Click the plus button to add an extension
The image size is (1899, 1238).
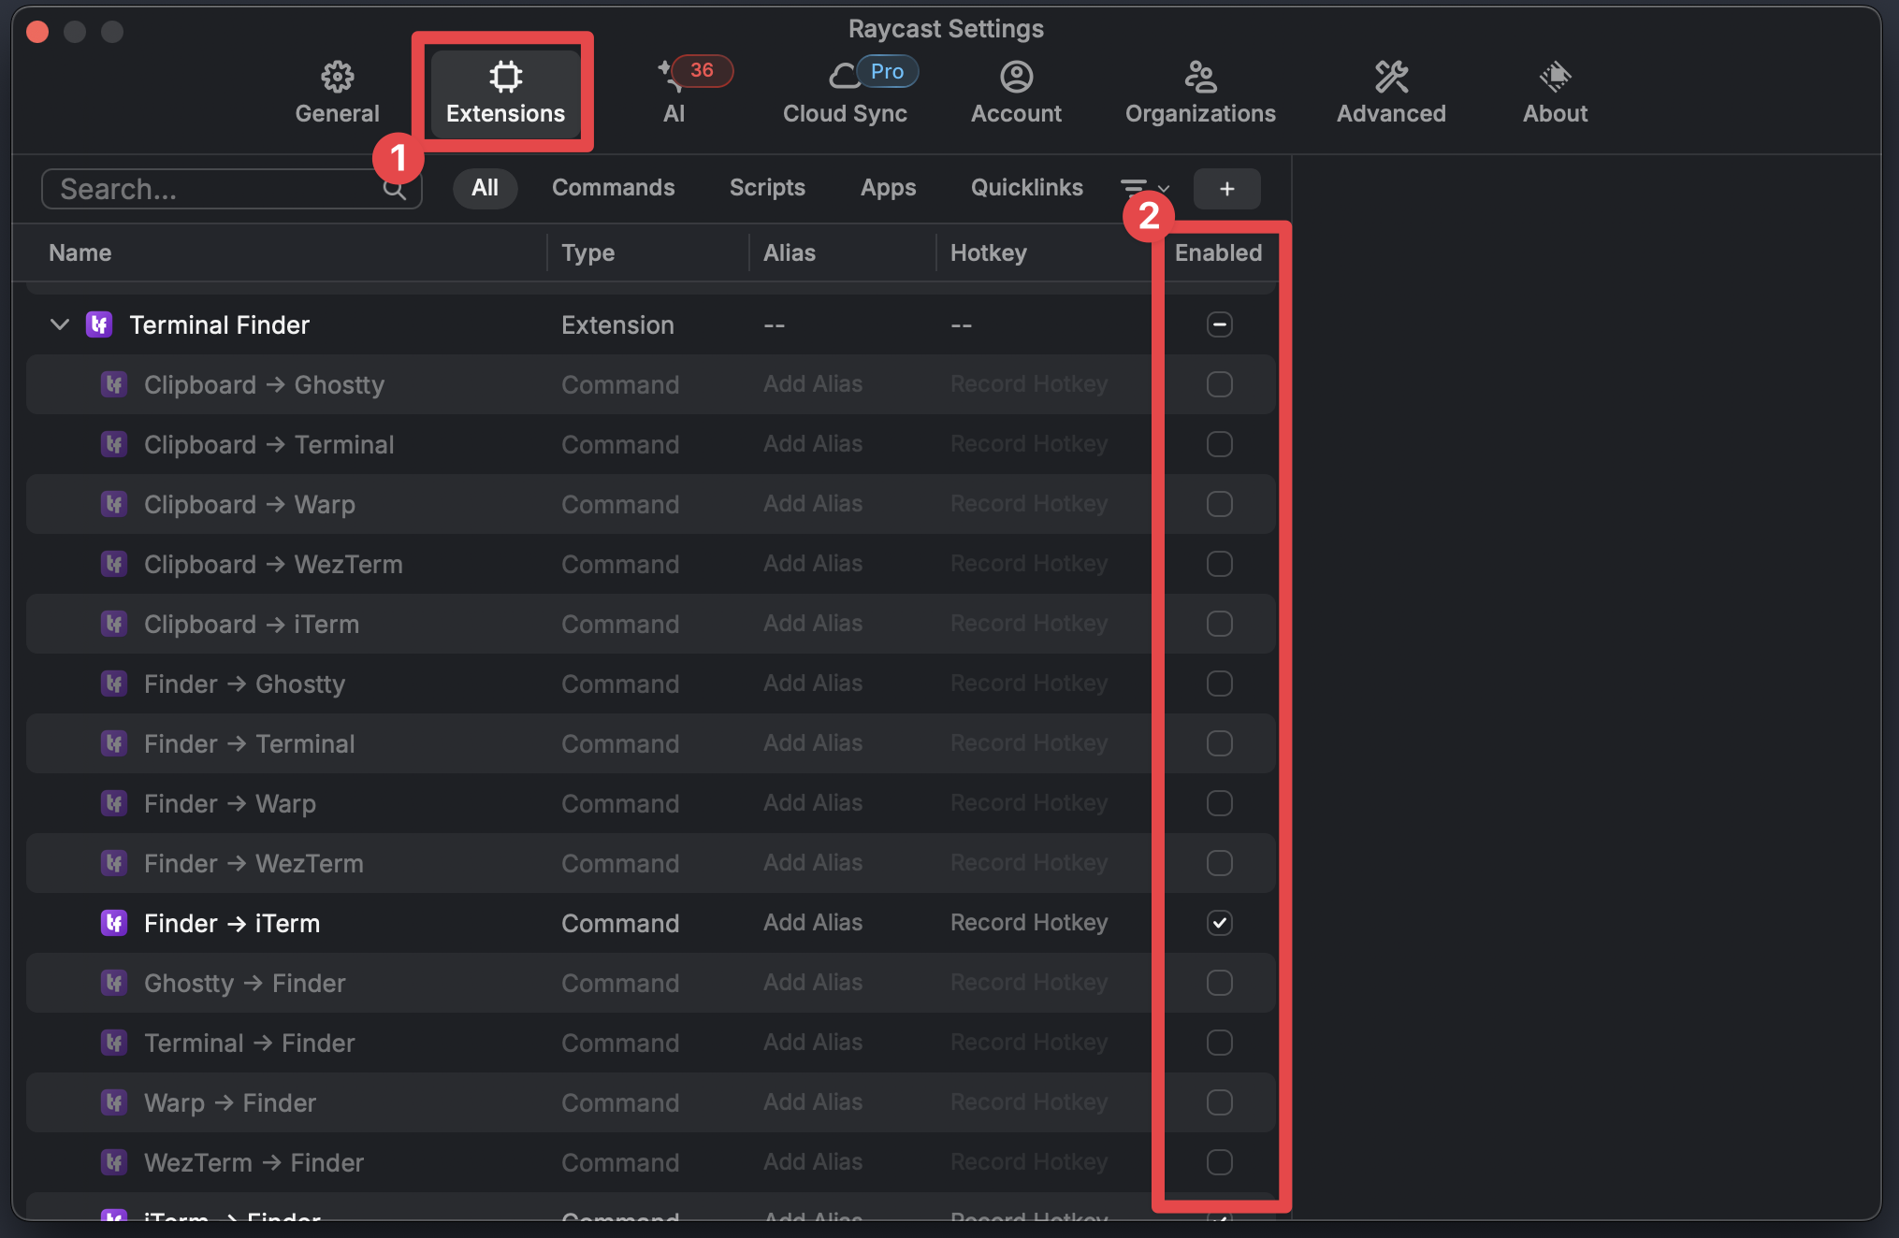[x=1226, y=188]
